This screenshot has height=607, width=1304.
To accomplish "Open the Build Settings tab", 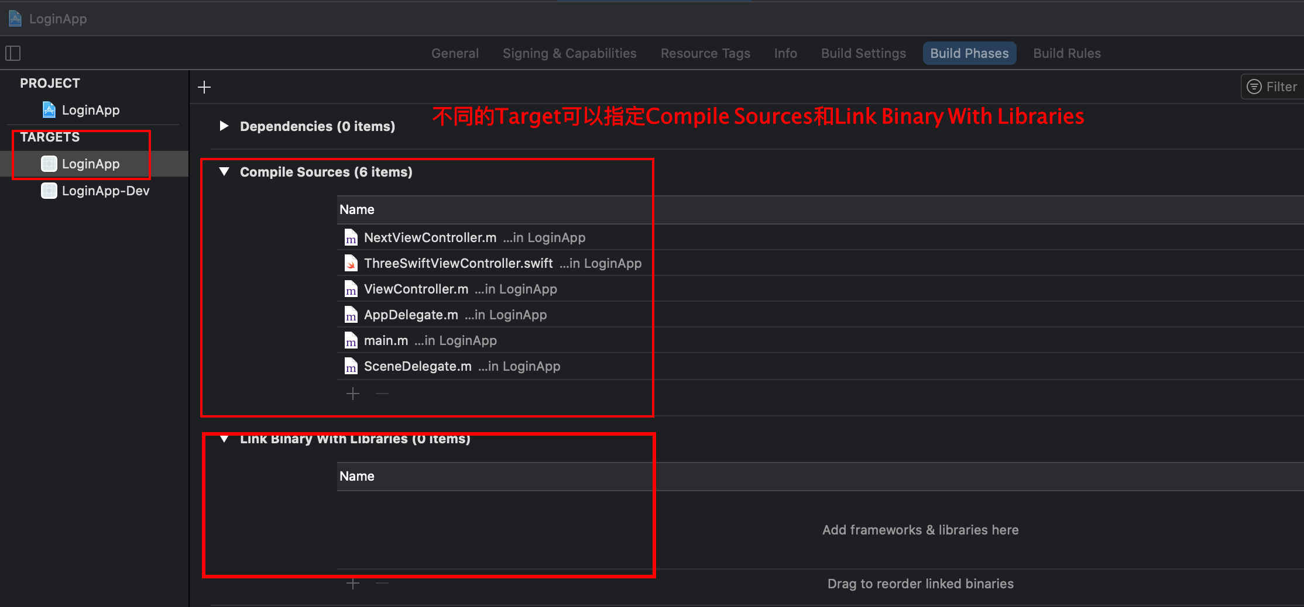I will (x=863, y=53).
